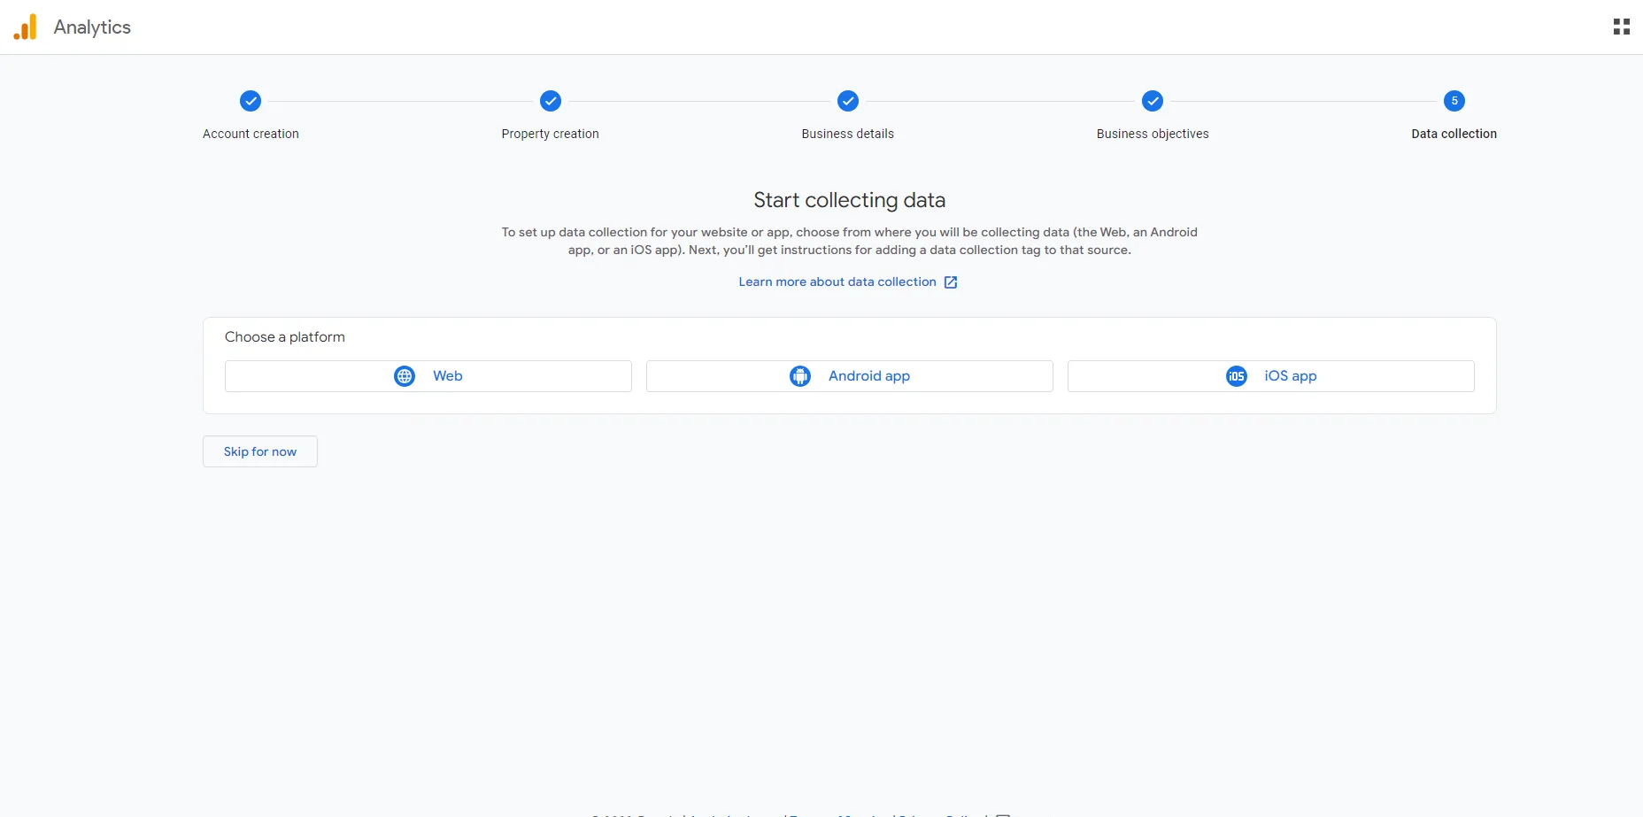Open the Google apps grid menu
Viewport: 1643px width, 817px height.
click(1622, 27)
